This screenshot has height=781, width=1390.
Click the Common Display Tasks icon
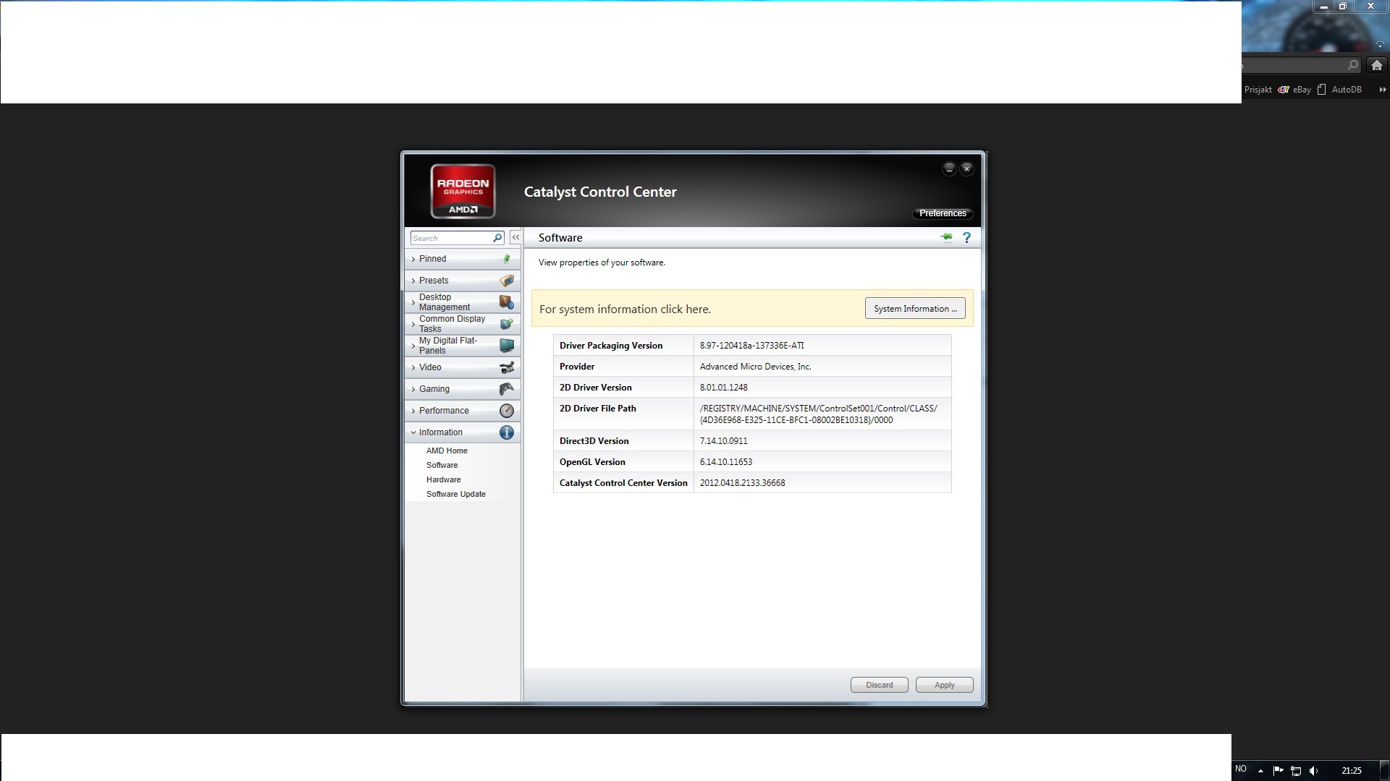point(507,324)
